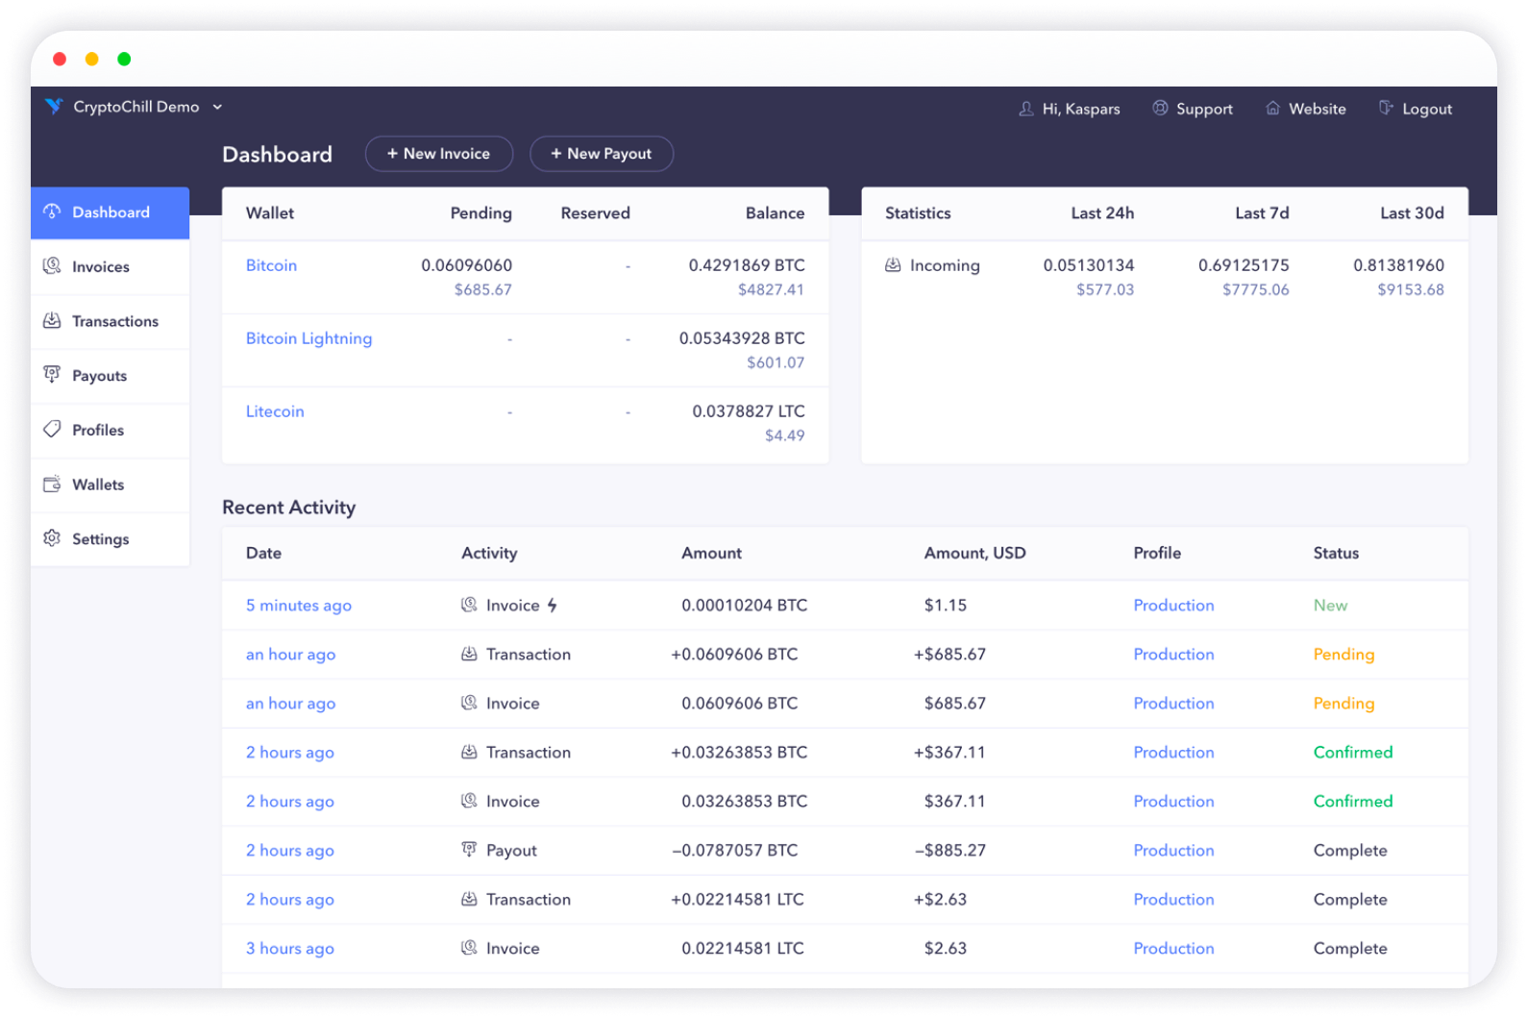The image size is (1528, 1019).
Task: Click the New Invoice button
Action: click(438, 154)
